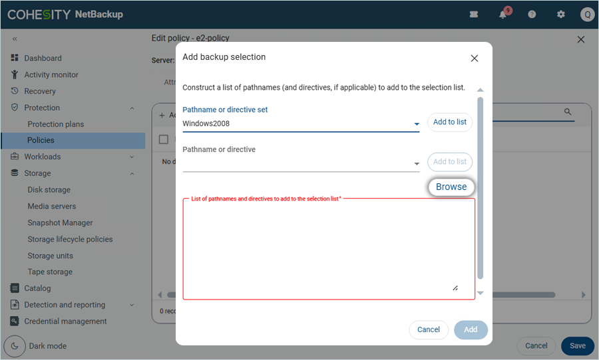599x360 pixels.
Task: Open Activity monitor from sidebar
Action: click(51, 75)
